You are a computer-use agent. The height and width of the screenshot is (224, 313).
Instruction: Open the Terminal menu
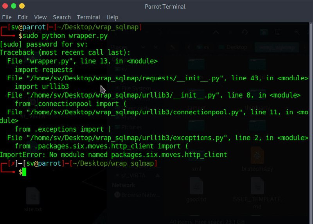coord(88,17)
